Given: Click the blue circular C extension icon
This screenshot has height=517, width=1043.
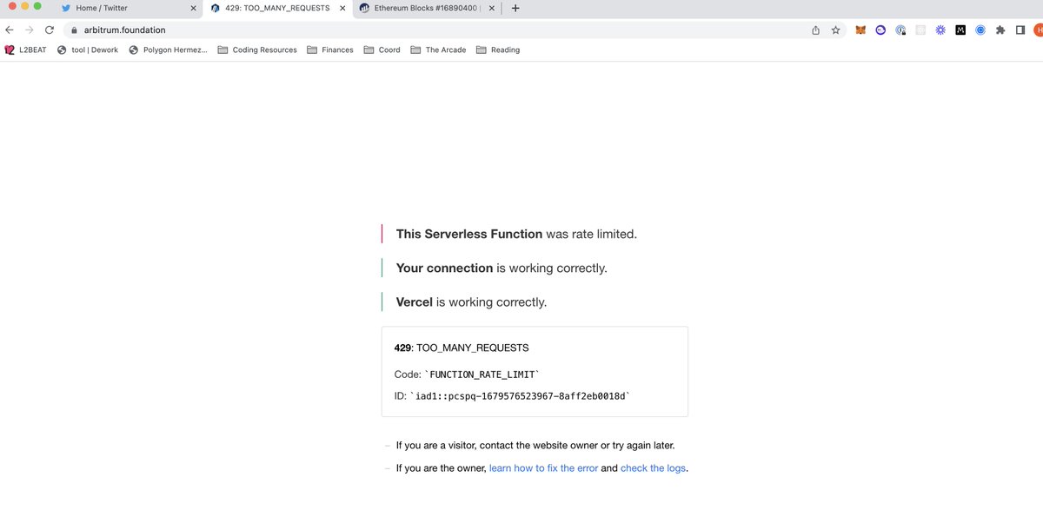Looking at the screenshot, I should click(980, 30).
